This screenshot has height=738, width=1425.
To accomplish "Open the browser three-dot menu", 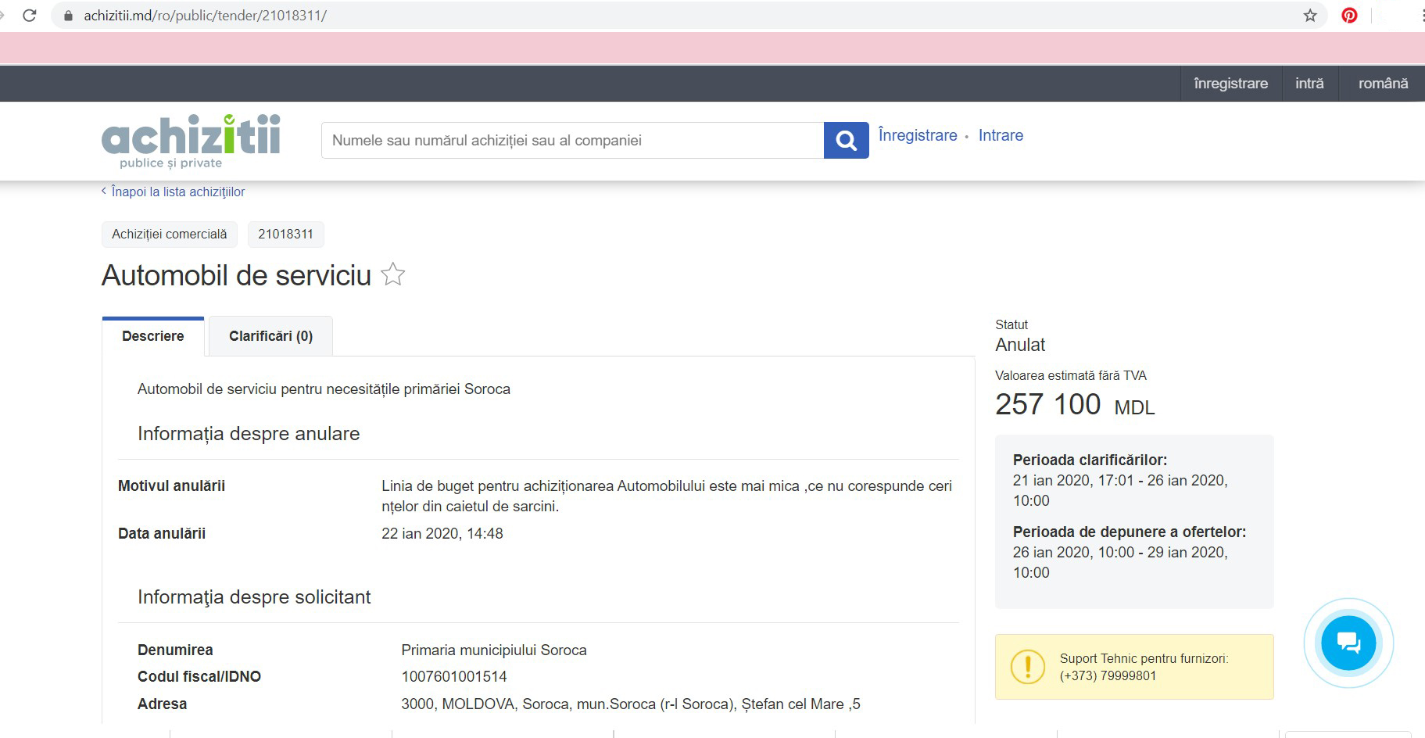I will 1420,15.
